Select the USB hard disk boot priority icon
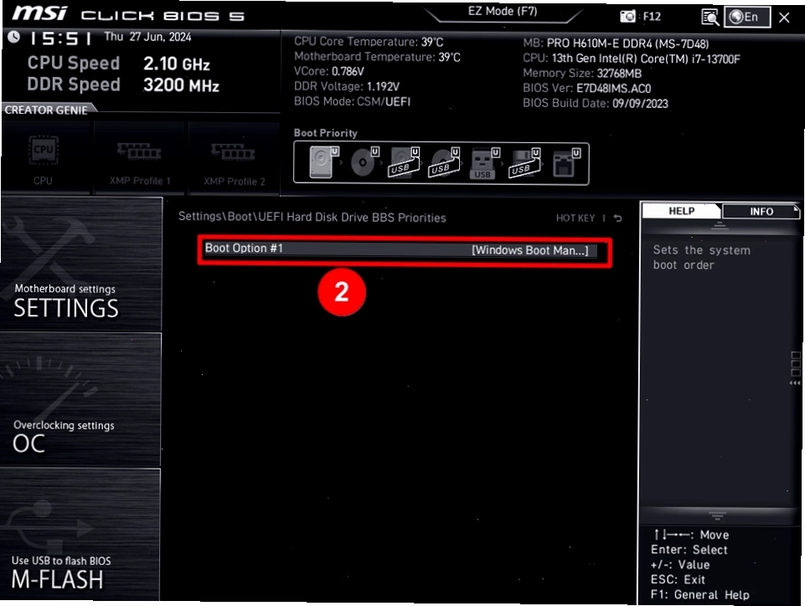 pyautogui.click(x=405, y=162)
